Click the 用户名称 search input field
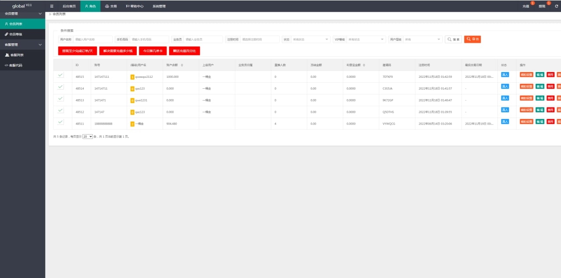Screen dimensions: 561x278 pyautogui.click(x=92, y=39)
